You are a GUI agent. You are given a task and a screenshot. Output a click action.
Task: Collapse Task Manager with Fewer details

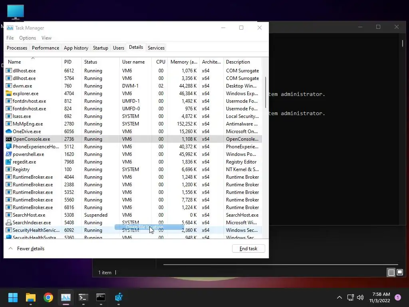26,249
